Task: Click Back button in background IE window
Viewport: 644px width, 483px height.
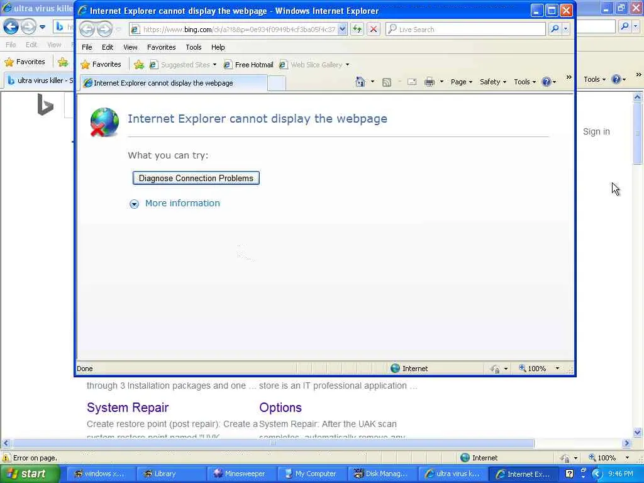Action: (x=11, y=27)
